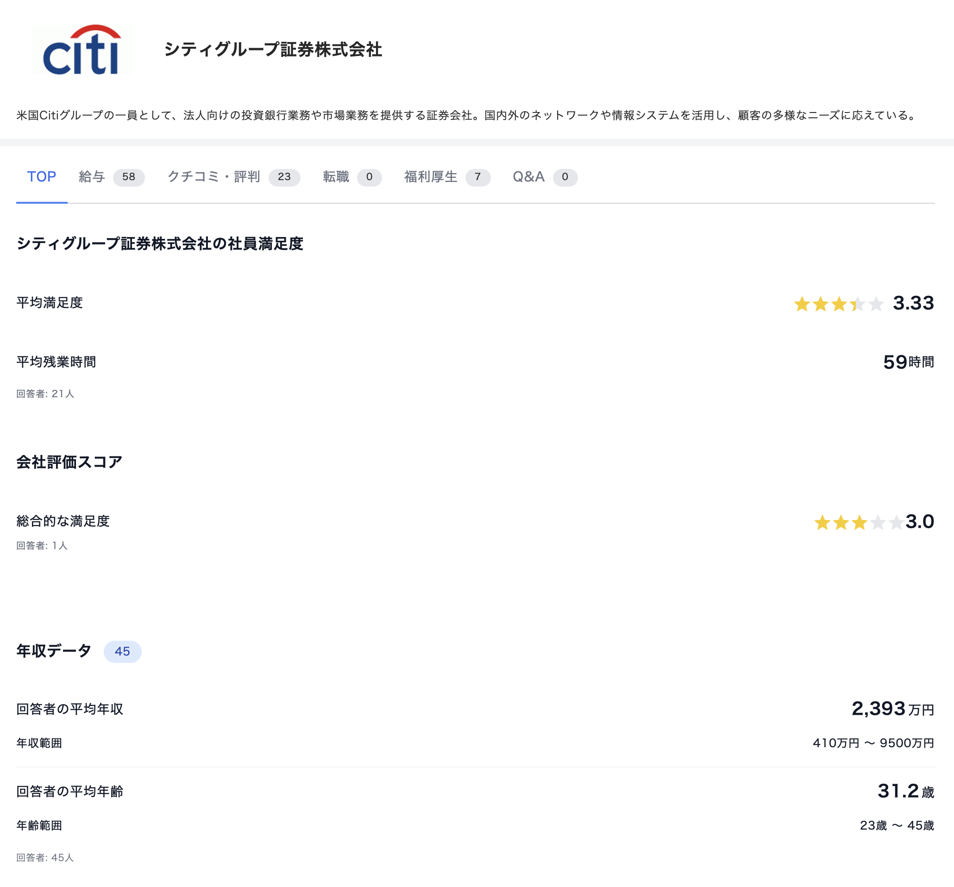This screenshot has width=954, height=887.
Task: Click the 2,393万円 average salary value
Action: click(892, 709)
